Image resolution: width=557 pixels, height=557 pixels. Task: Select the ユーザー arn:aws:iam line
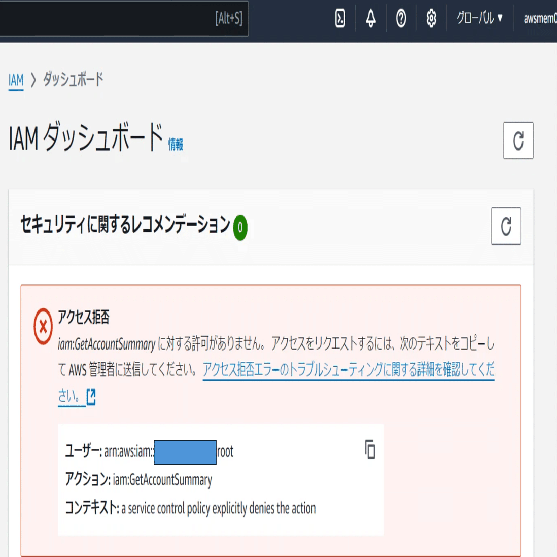pyautogui.click(x=149, y=451)
